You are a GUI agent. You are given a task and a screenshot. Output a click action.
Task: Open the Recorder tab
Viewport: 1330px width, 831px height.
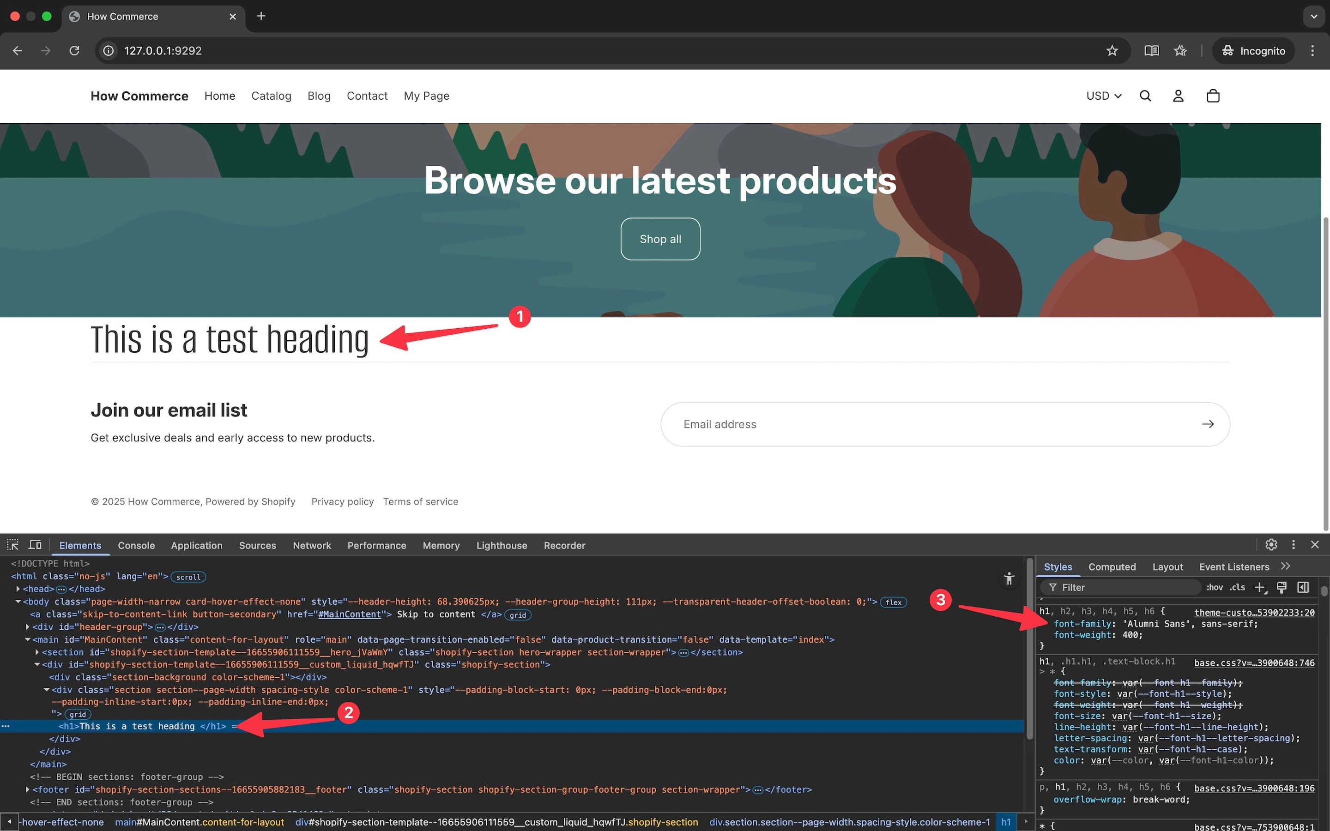click(x=564, y=545)
